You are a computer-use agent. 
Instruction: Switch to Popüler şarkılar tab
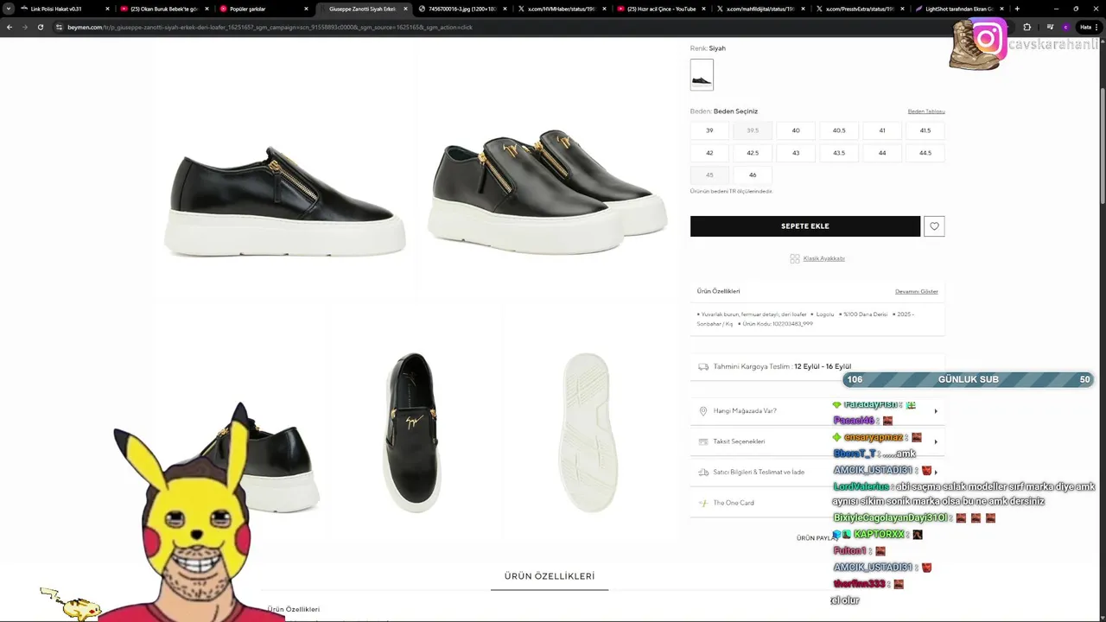pyautogui.click(x=262, y=9)
